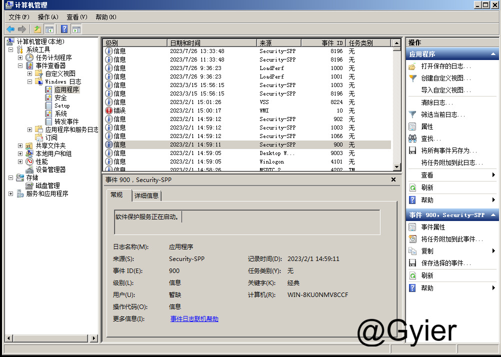
Task: Click the 将任务附加到此事件 icon
Action: [412, 239]
